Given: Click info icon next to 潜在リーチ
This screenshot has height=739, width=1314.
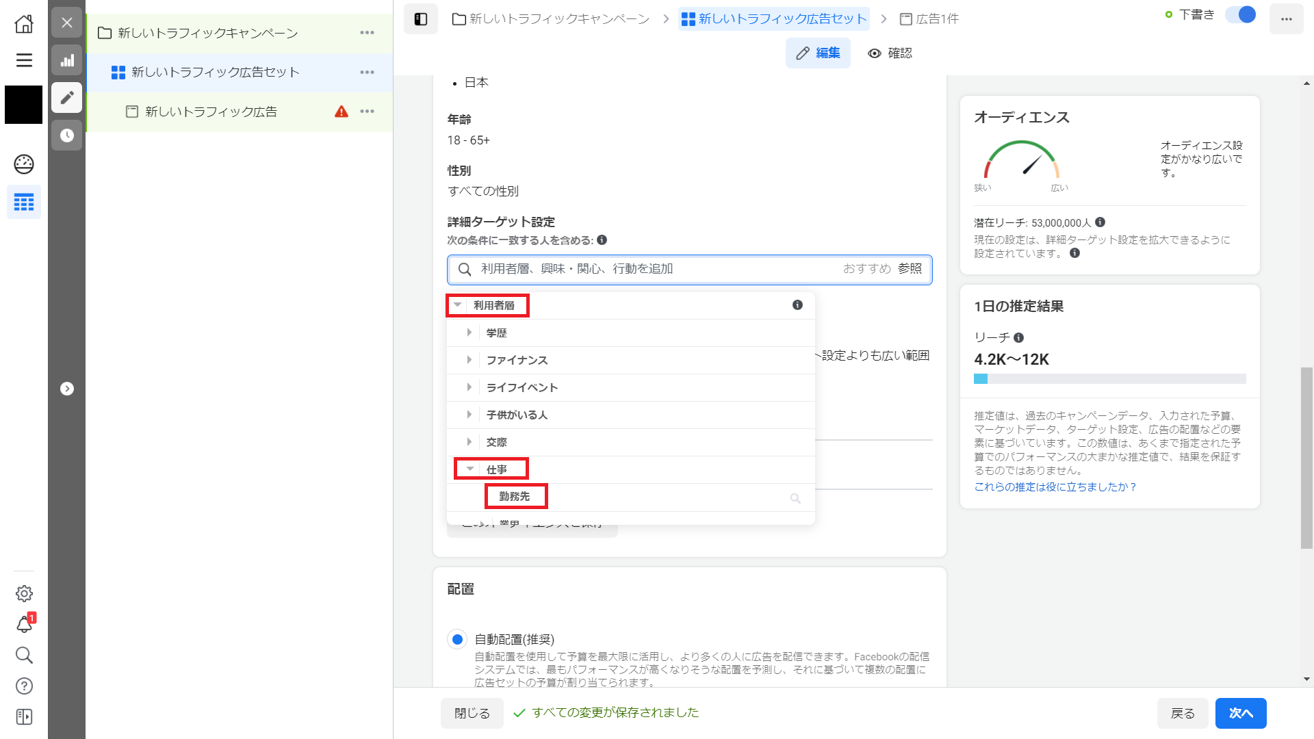Looking at the screenshot, I should (1100, 222).
